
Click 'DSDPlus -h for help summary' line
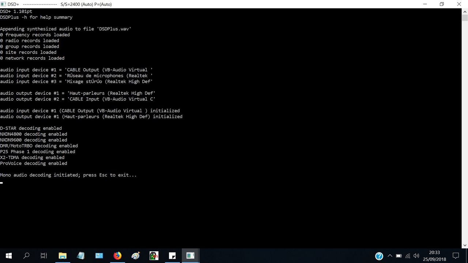click(36, 17)
